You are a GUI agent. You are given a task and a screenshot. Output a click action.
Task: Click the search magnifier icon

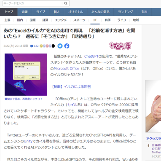[66, 3]
